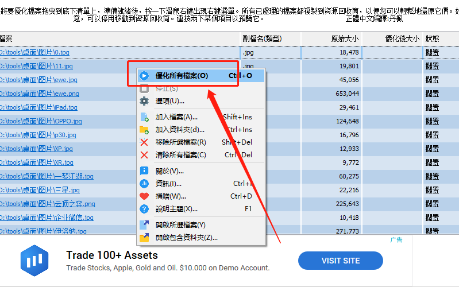
Task: Choose 清除所有檔案(C) menu entry
Action: coord(201,155)
